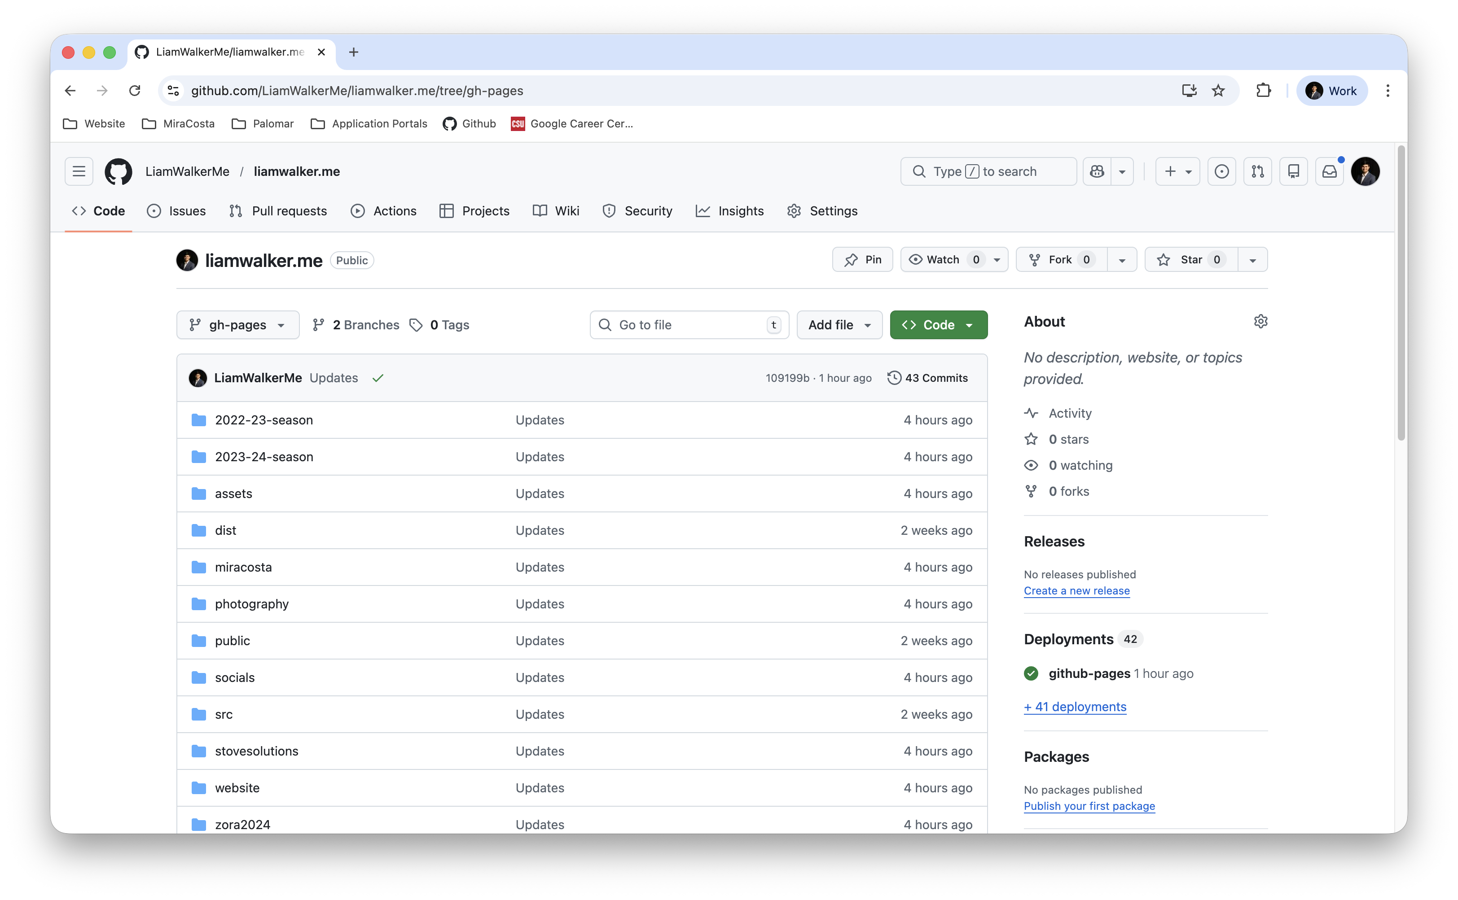The height and width of the screenshot is (900, 1458).
Task: Switch to the Projects tab
Action: tap(474, 211)
